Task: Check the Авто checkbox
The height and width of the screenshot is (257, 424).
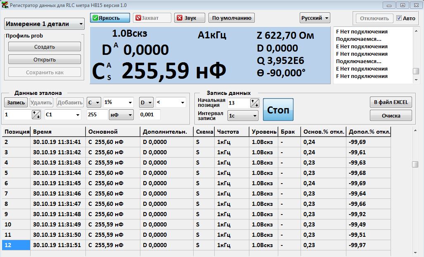Action: [x=399, y=18]
